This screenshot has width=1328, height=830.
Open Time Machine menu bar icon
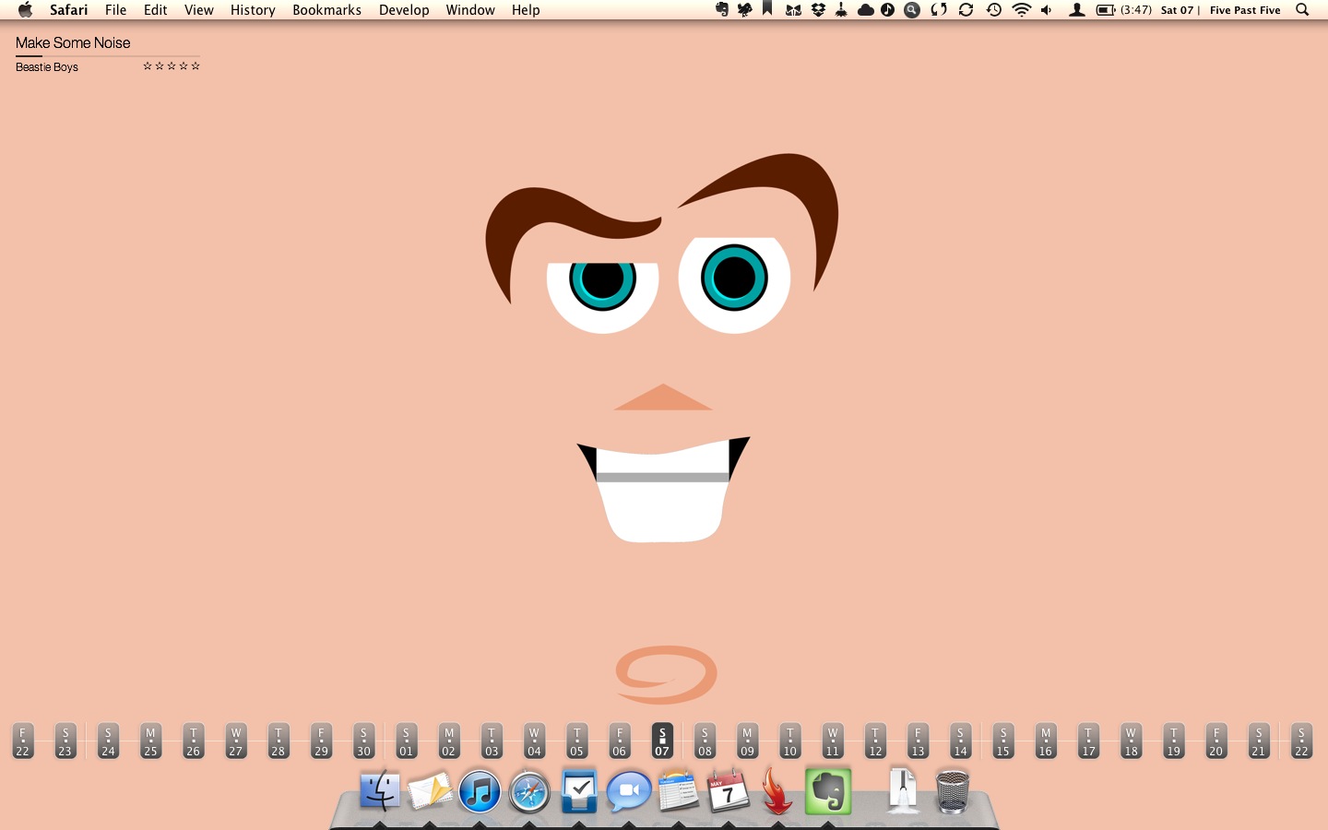tap(994, 10)
